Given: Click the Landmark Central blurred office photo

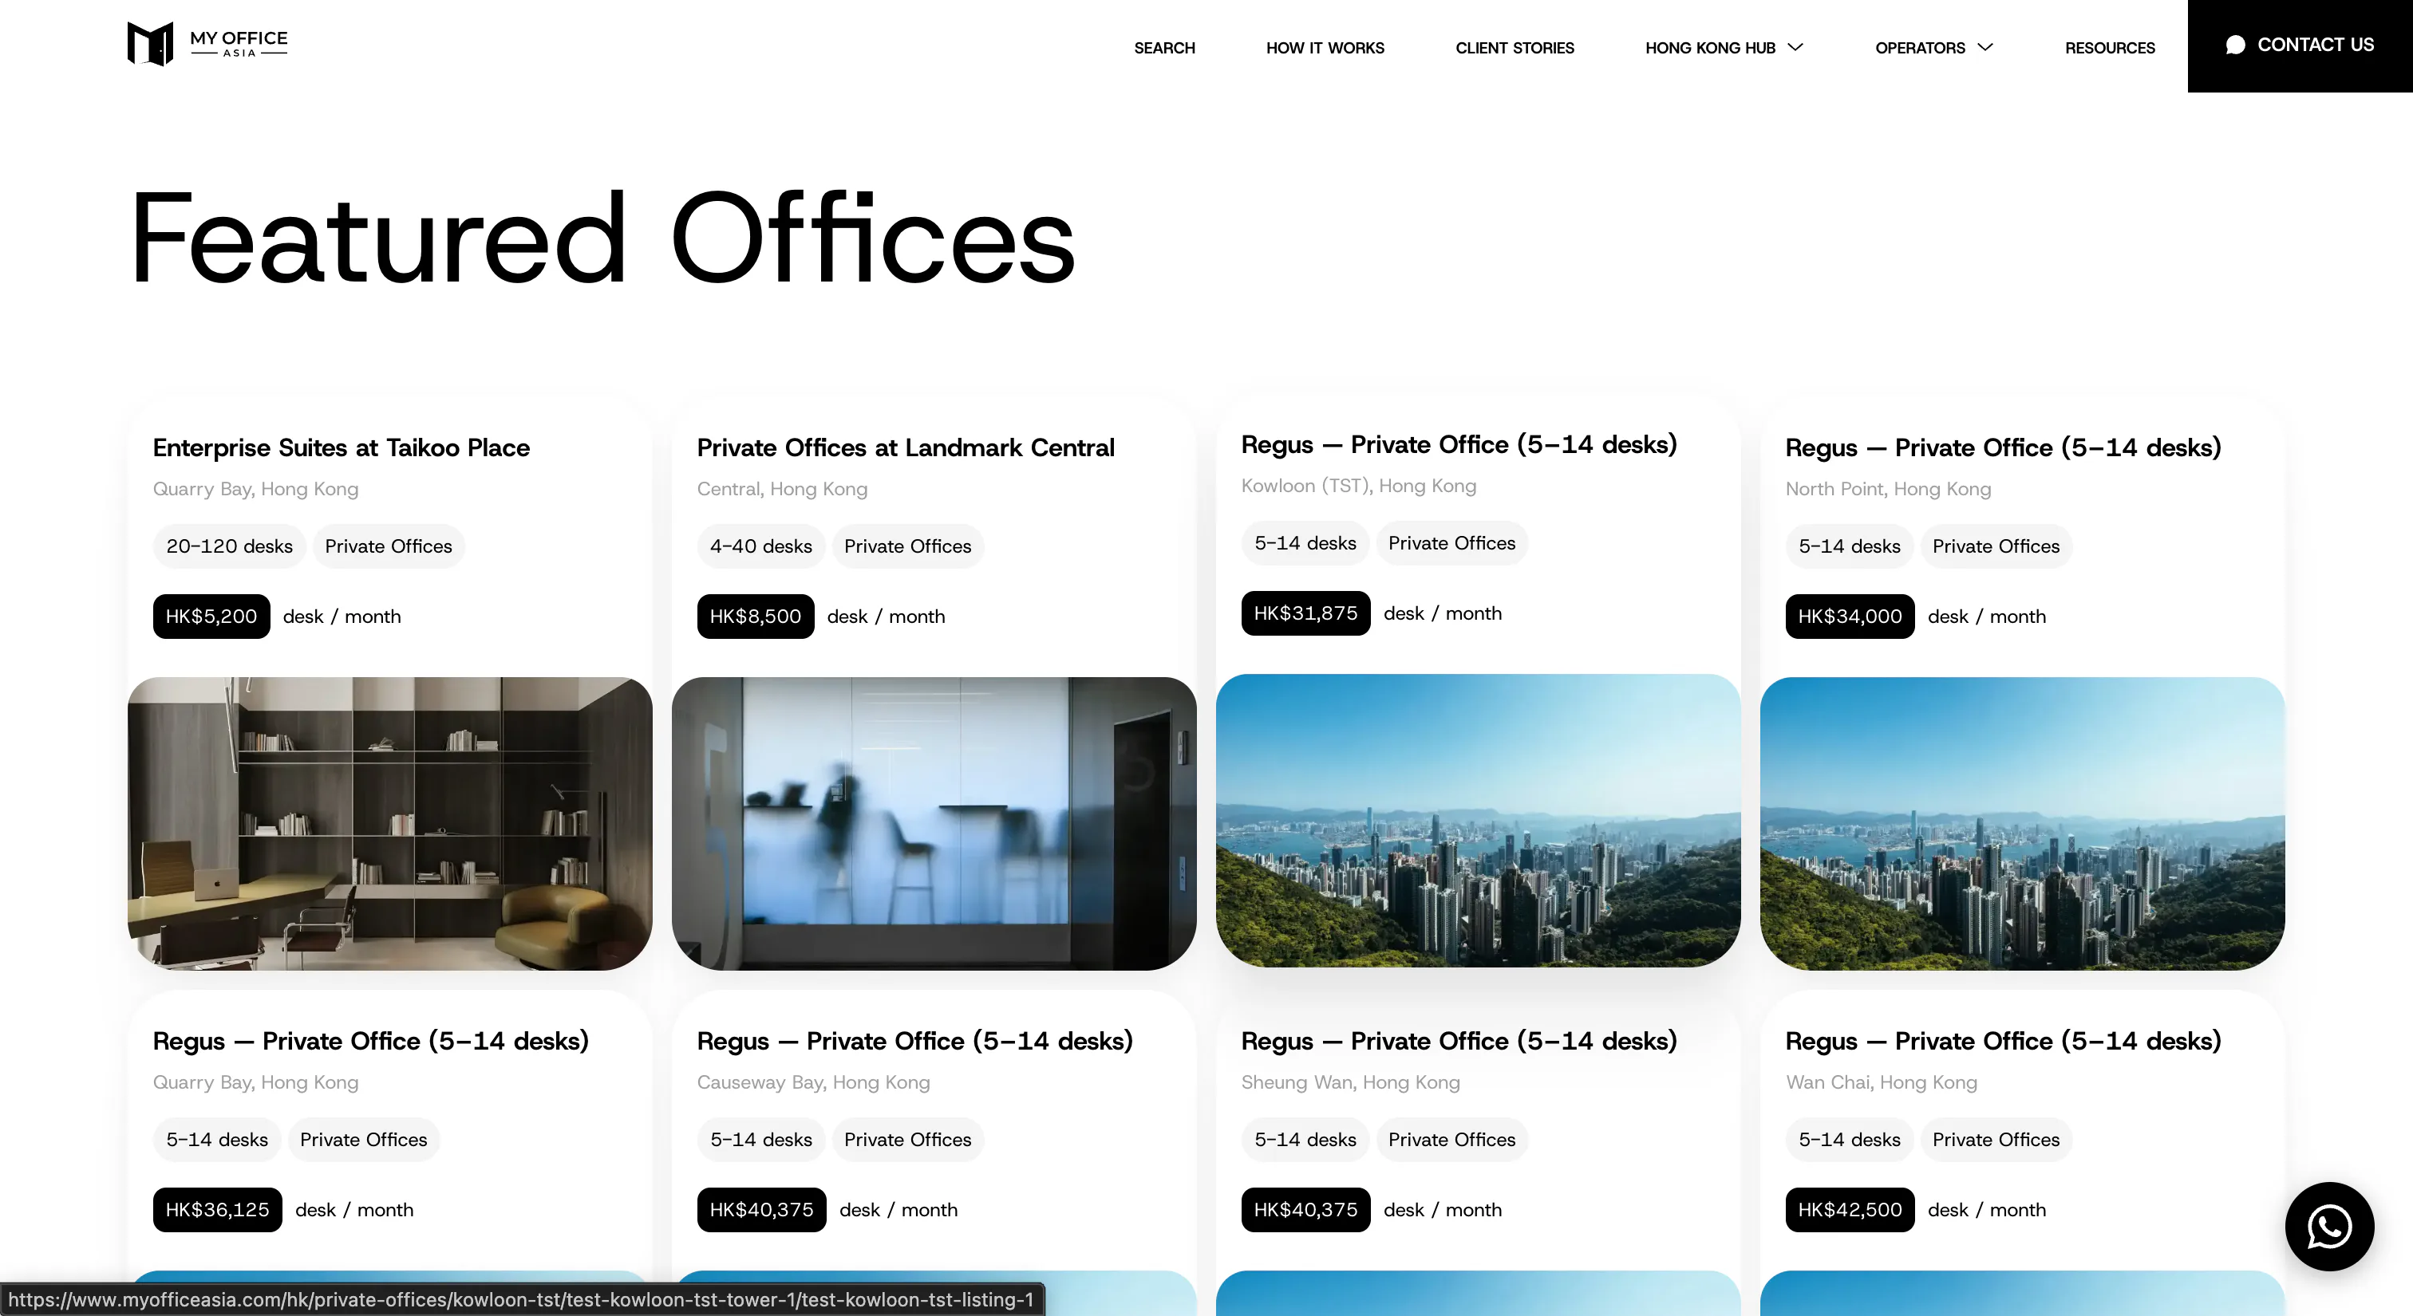Looking at the screenshot, I should coord(934,823).
